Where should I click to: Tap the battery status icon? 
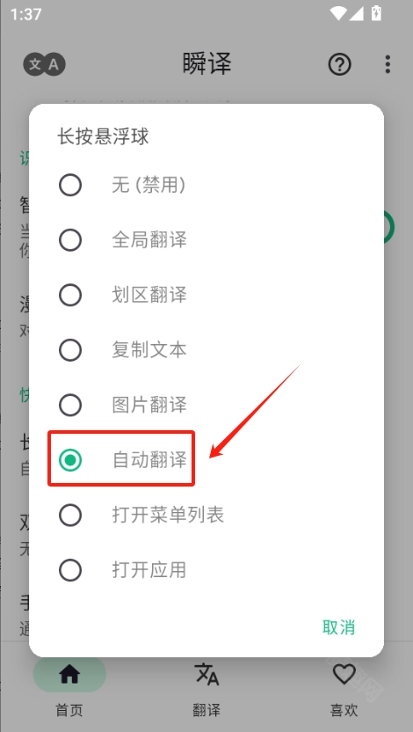(376, 13)
